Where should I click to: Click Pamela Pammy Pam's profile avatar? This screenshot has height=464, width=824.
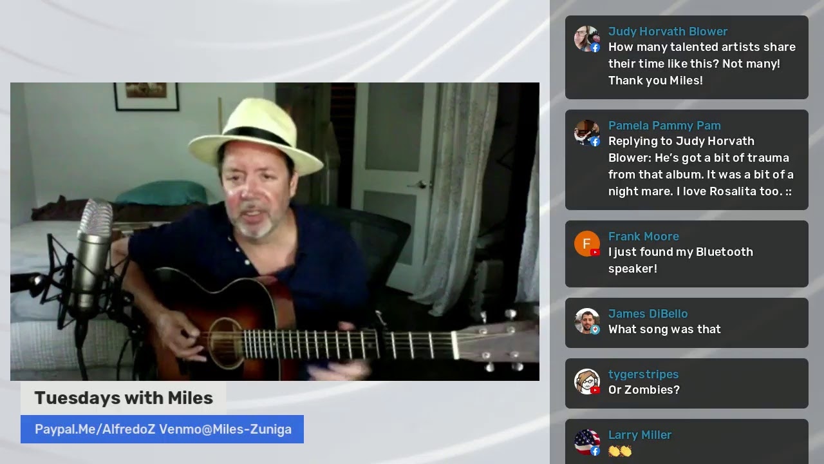pos(586,133)
